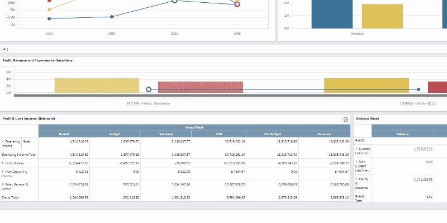
Task: Click the 2014 year axis label
Action: pyautogui.click(x=112, y=34)
